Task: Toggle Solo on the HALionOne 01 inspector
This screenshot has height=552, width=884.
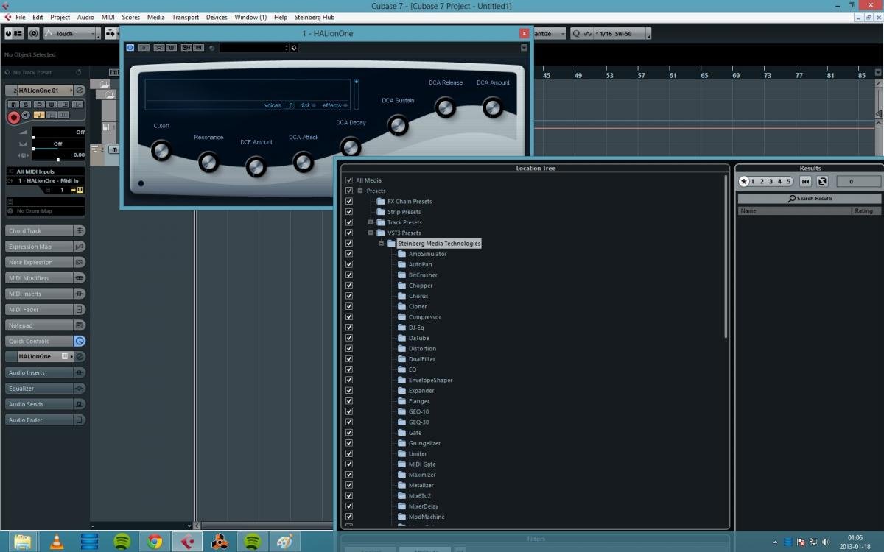Action: (26, 105)
